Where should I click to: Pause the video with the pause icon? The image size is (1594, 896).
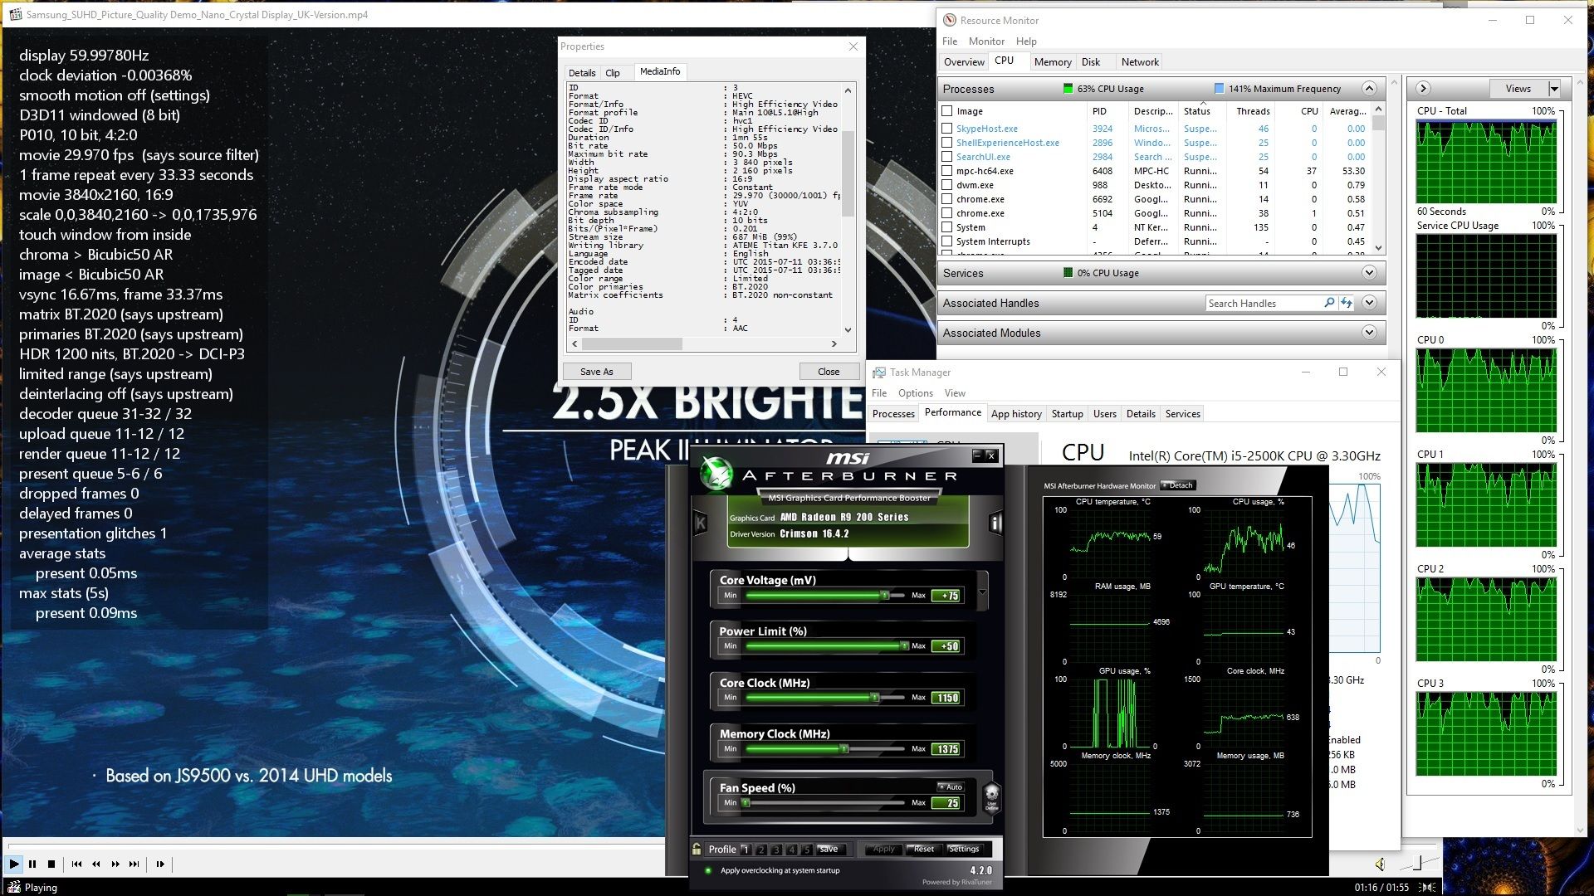pos(32,864)
